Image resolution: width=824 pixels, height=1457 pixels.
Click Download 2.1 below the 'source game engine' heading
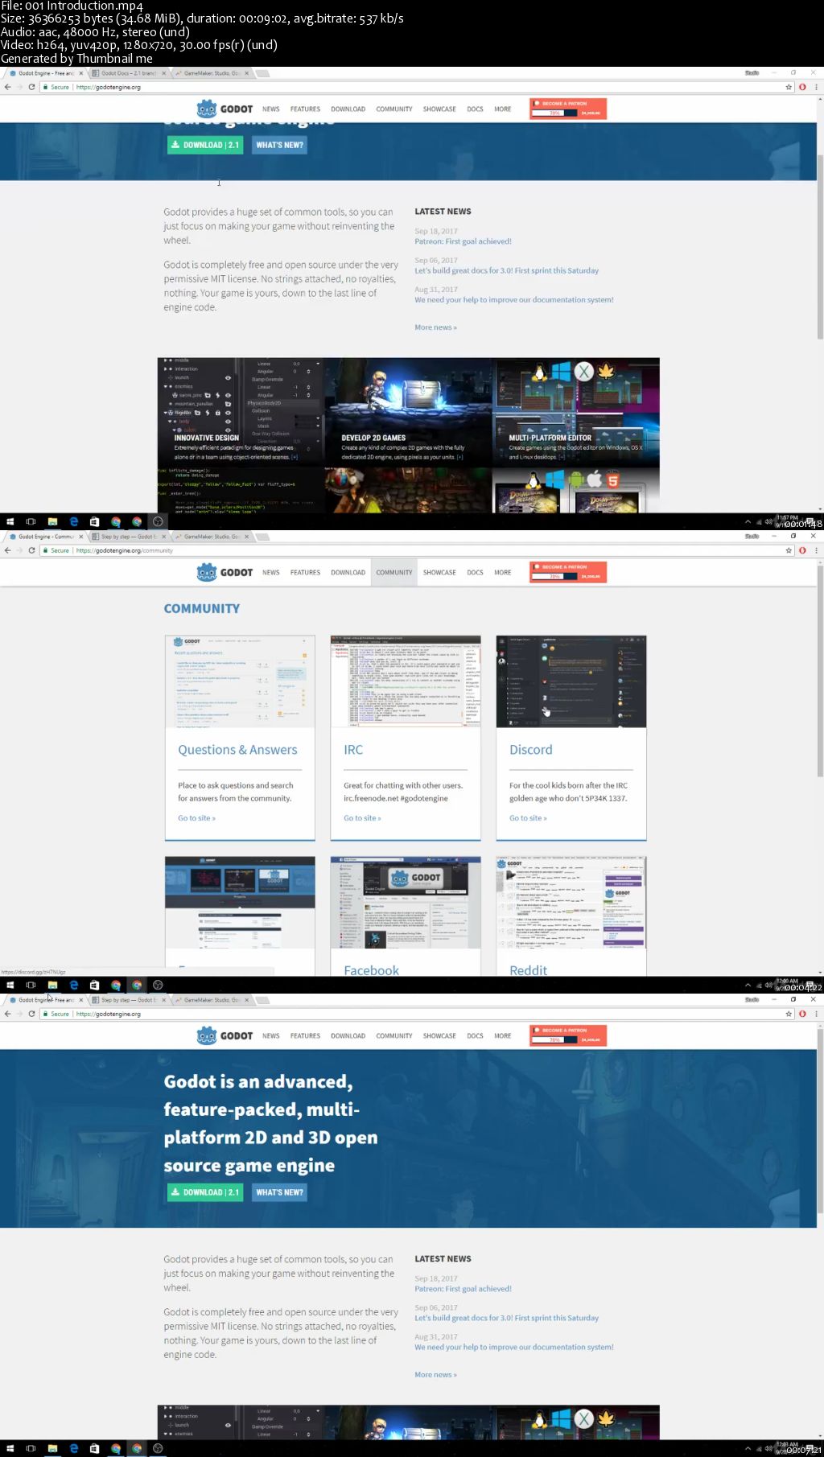(205, 1192)
